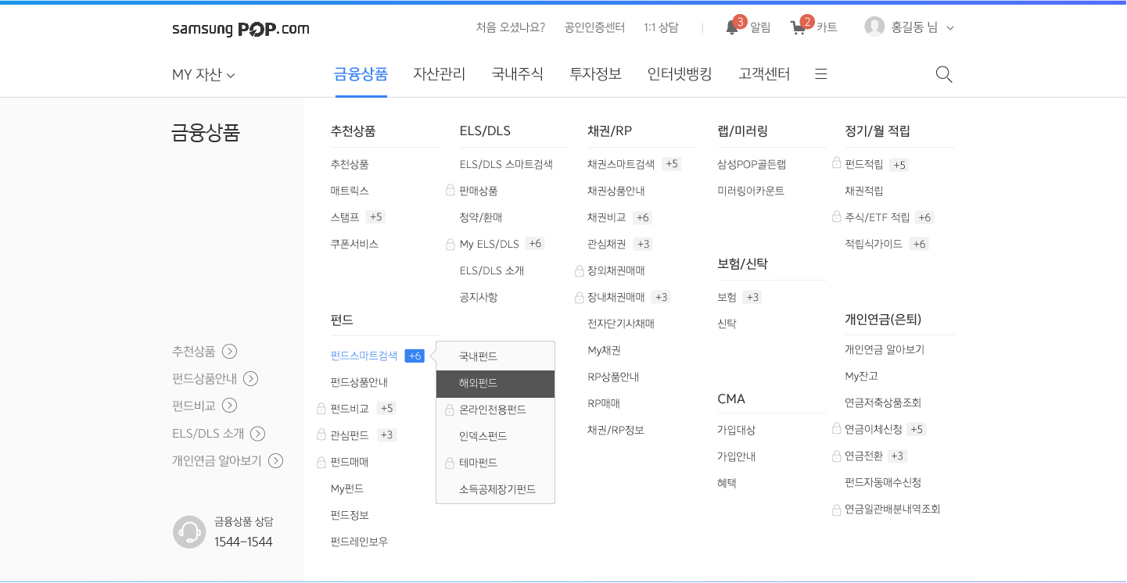The image size is (1127, 583).
Task: Click lock icon beside 온라인전용펀드
Action: click(450, 410)
